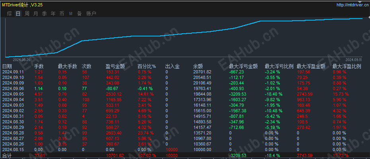This screenshot has height=159, width=370.
Task: Click the 最大浮盈金额 column header
Action: click(x=311, y=67)
